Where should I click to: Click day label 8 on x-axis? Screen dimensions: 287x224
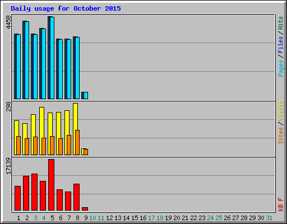[77, 218]
